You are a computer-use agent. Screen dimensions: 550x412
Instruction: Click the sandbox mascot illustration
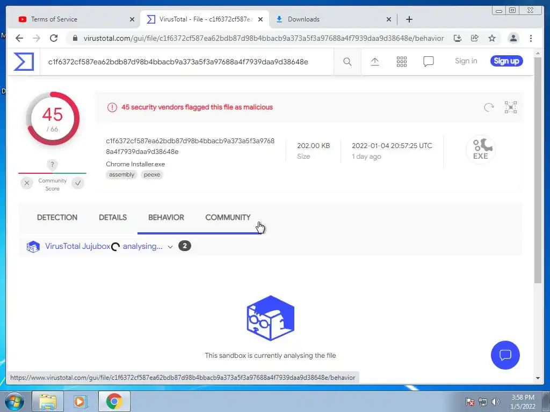271,318
